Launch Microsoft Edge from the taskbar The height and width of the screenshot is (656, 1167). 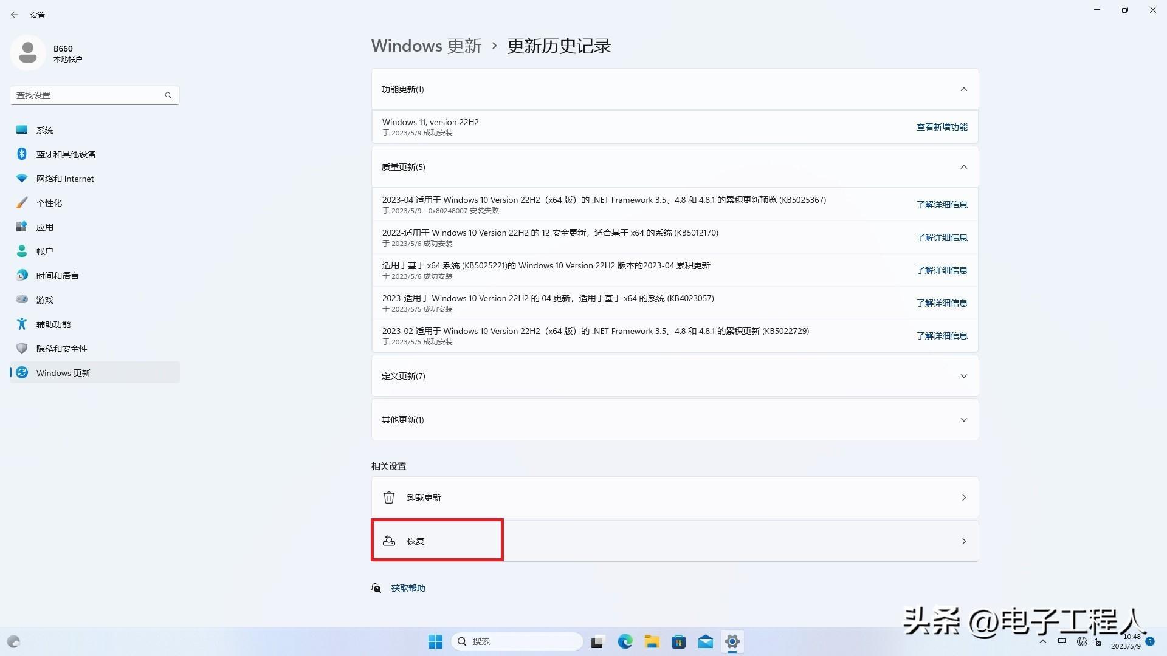click(625, 641)
